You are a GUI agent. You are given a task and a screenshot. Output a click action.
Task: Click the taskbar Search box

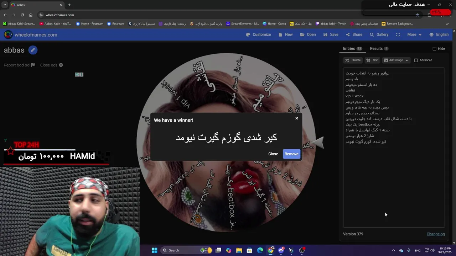[187, 250]
